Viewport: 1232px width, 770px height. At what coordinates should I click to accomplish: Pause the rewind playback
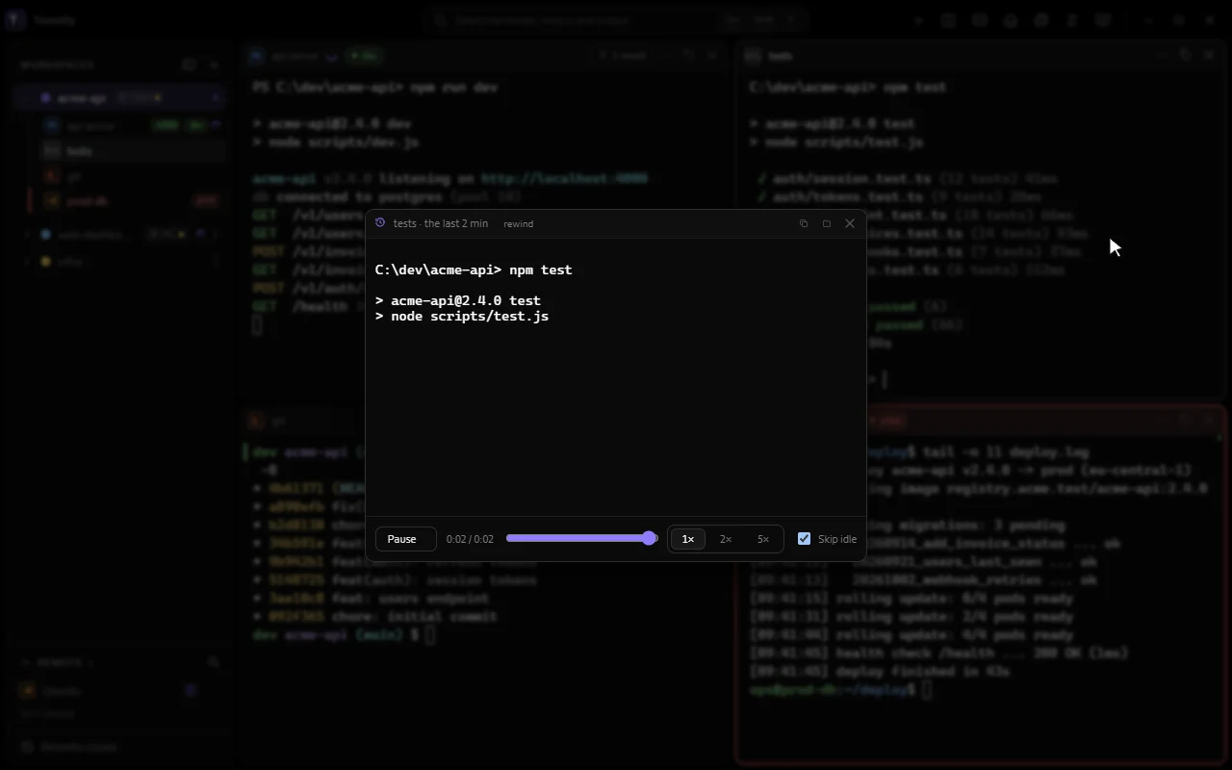click(x=405, y=539)
